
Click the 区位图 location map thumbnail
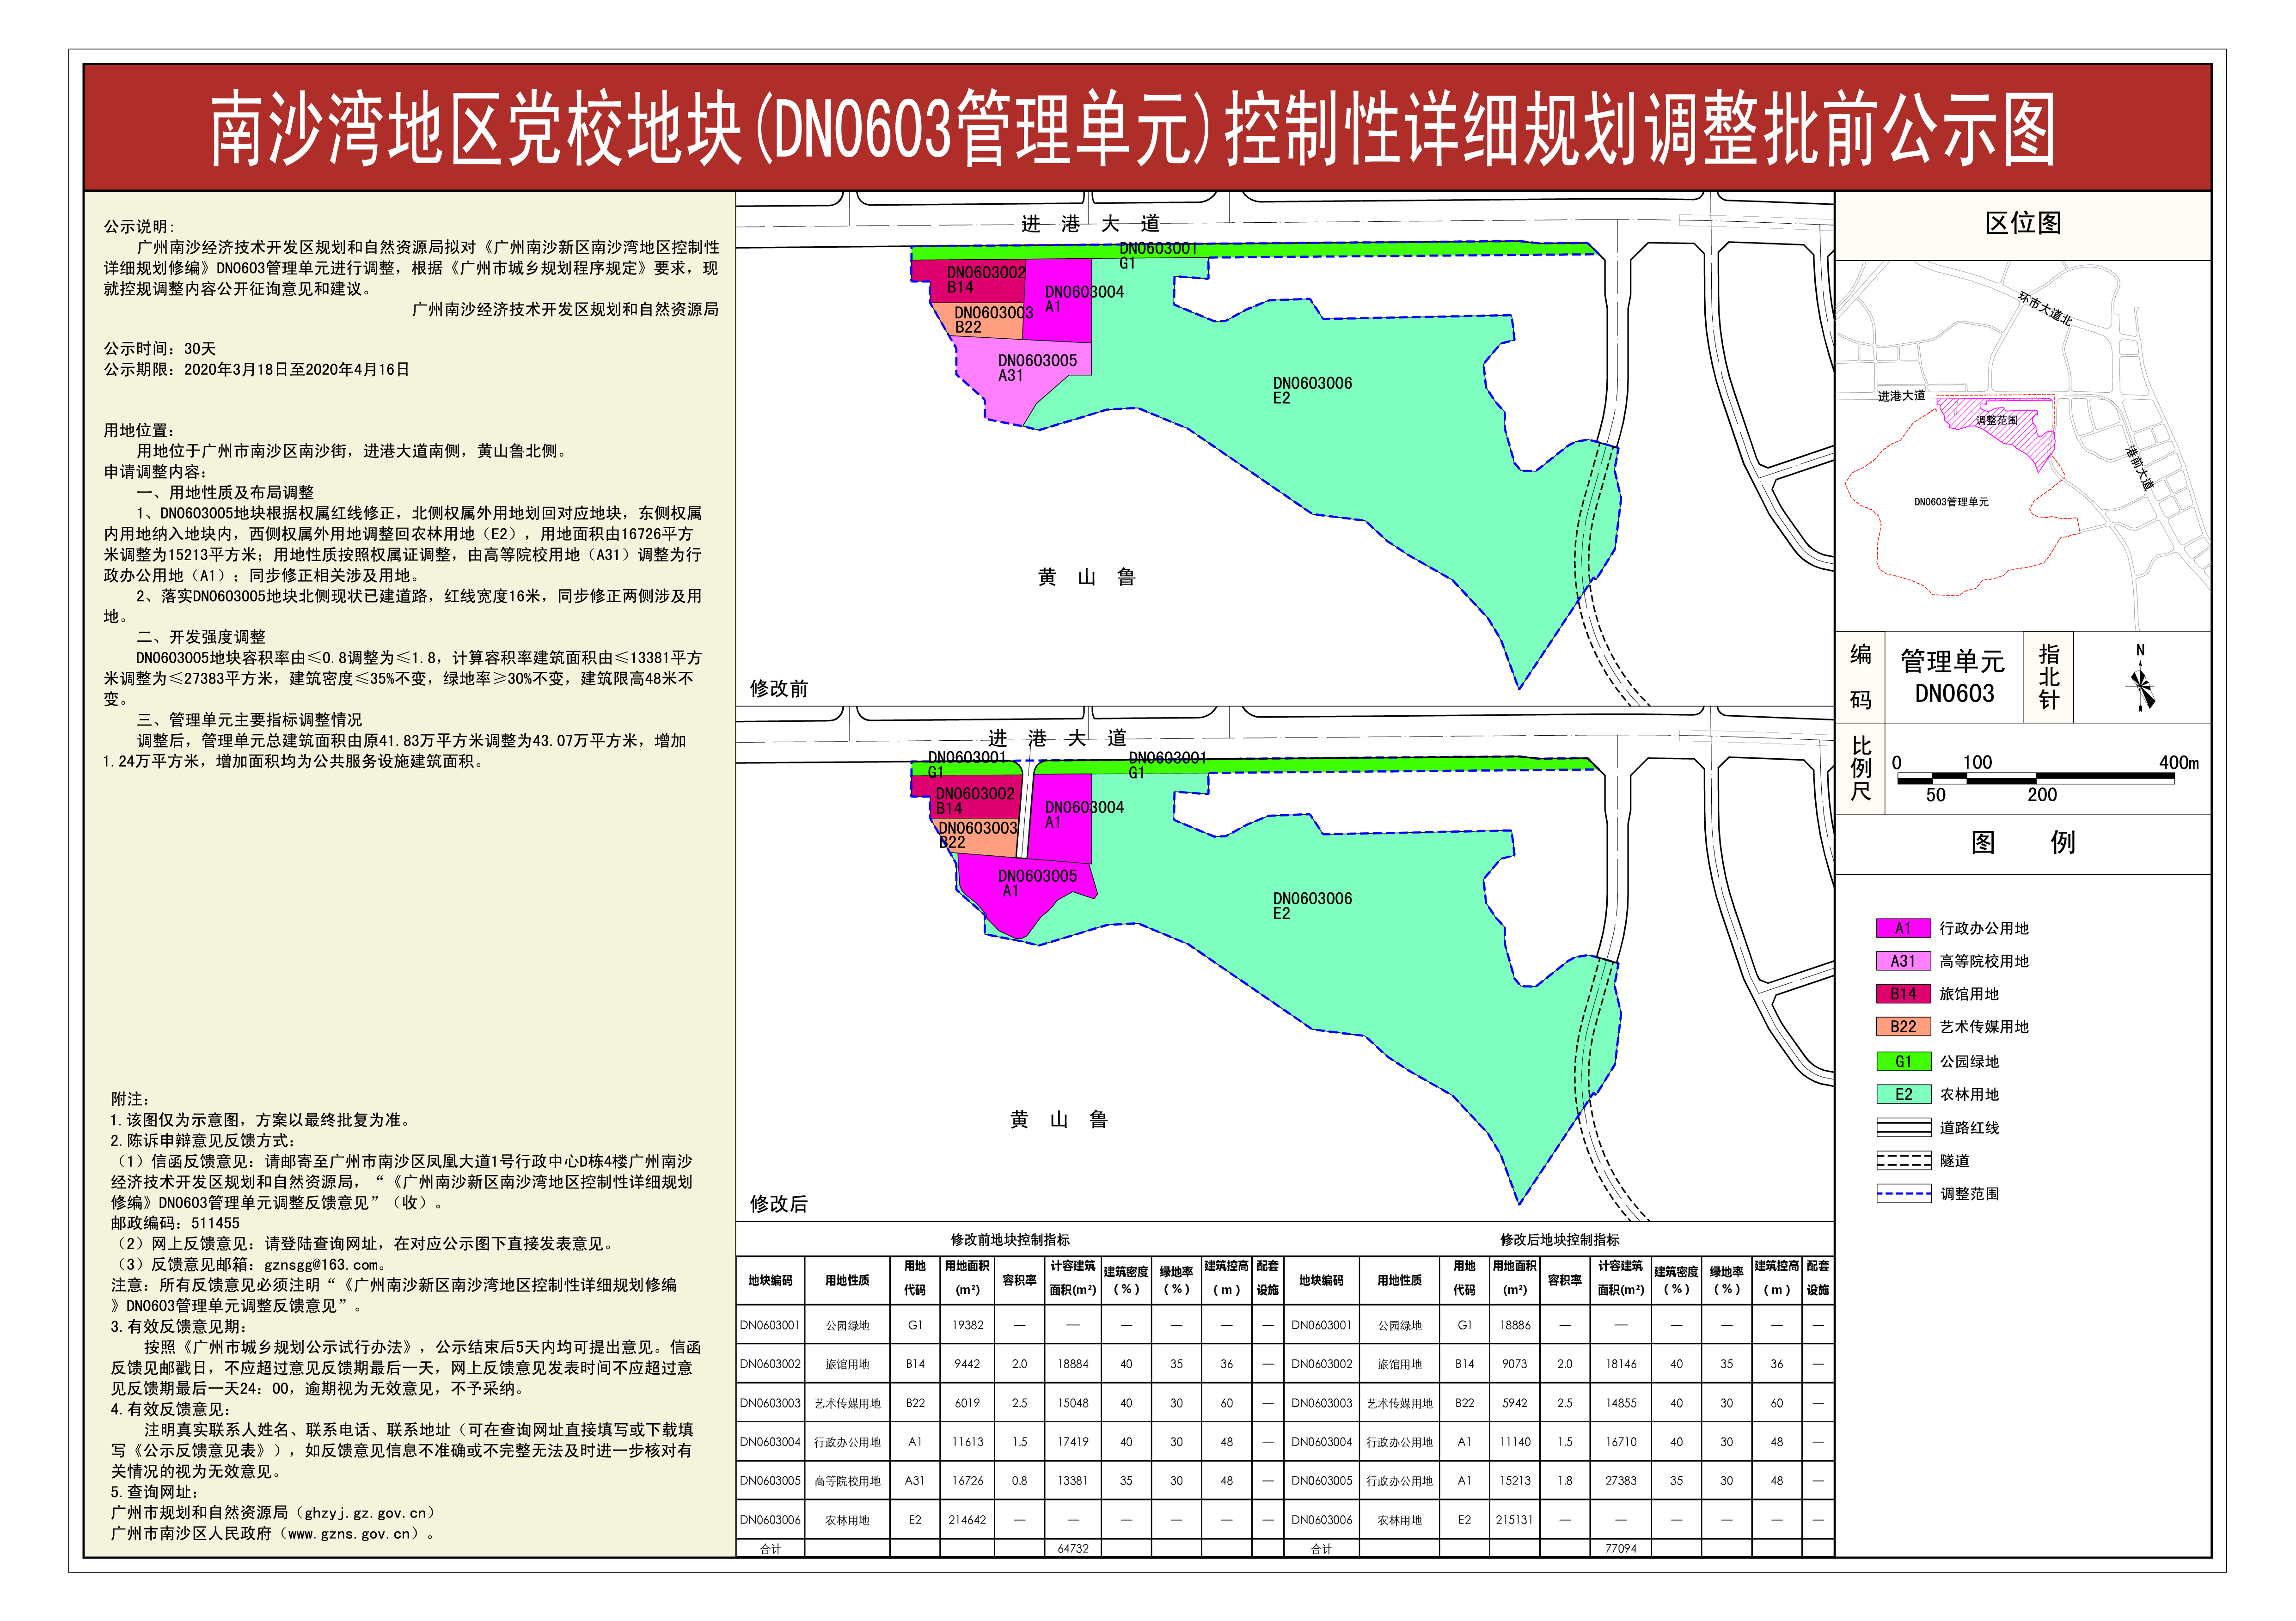pos(2022,446)
